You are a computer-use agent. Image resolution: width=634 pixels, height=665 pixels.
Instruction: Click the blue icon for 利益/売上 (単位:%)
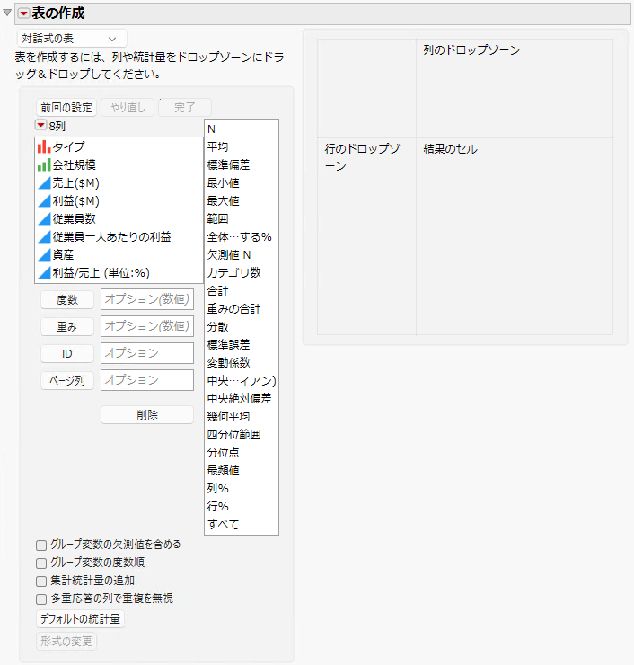[x=44, y=272]
